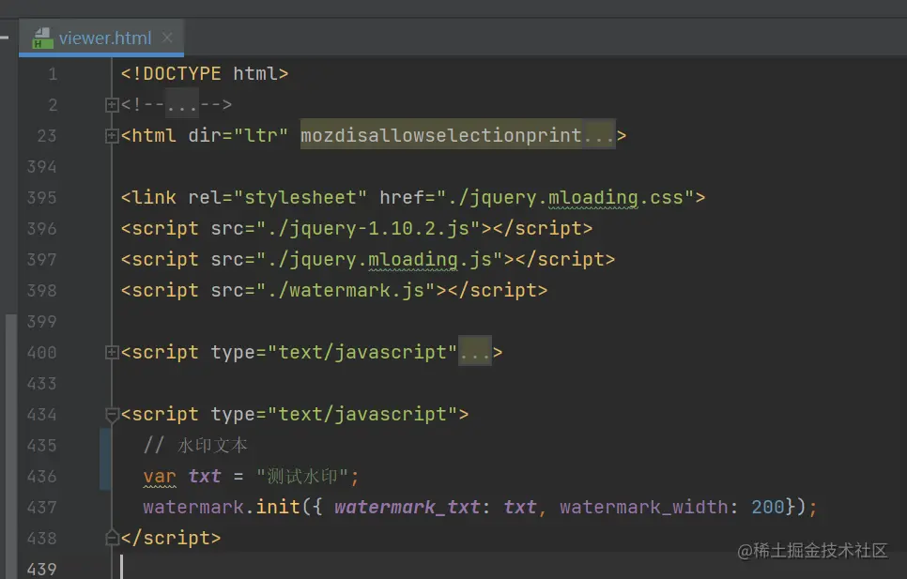Screen dimensions: 907x579
Task: Click the fold end marker at line 438
Action: pos(112,538)
